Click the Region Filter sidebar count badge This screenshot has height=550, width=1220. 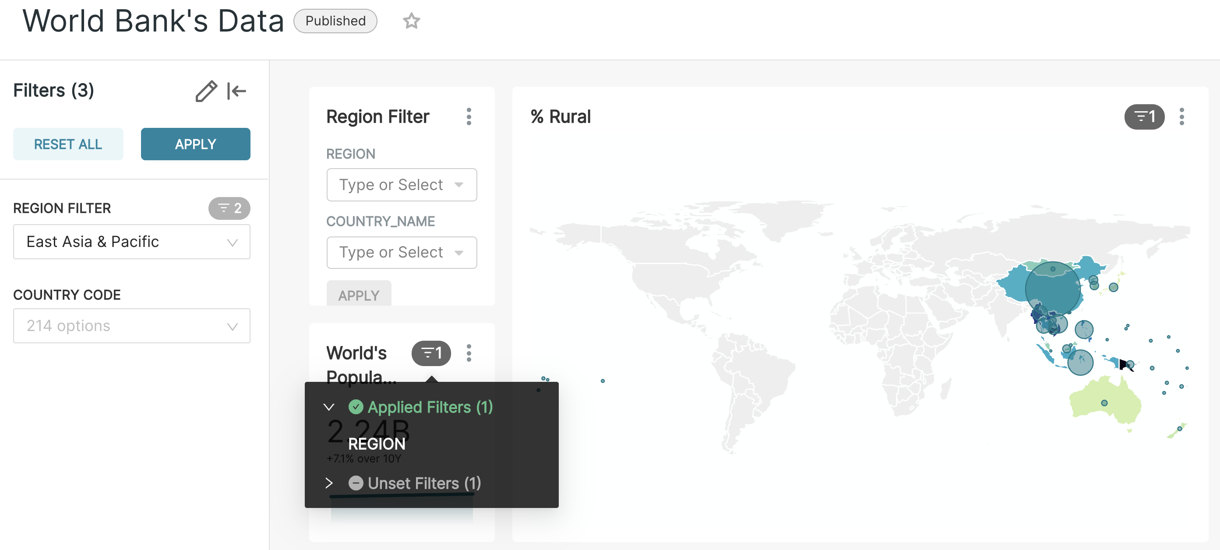[x=229, y=208]
